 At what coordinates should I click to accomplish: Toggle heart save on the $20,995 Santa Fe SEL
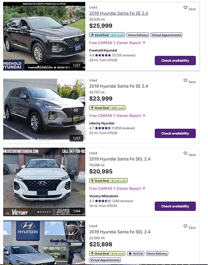tap(185, 153)
